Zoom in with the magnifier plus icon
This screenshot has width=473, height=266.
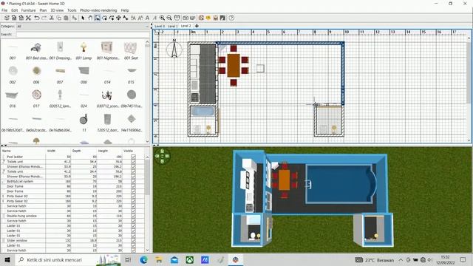(162, 18)
